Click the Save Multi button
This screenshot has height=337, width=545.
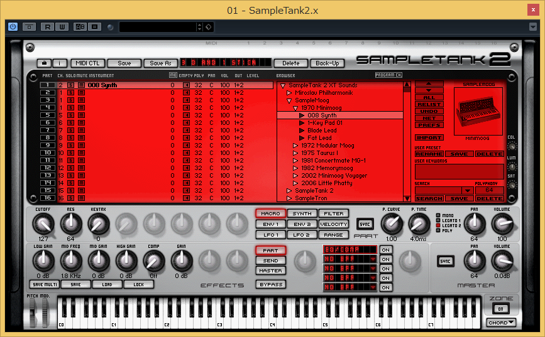(45, 284)
